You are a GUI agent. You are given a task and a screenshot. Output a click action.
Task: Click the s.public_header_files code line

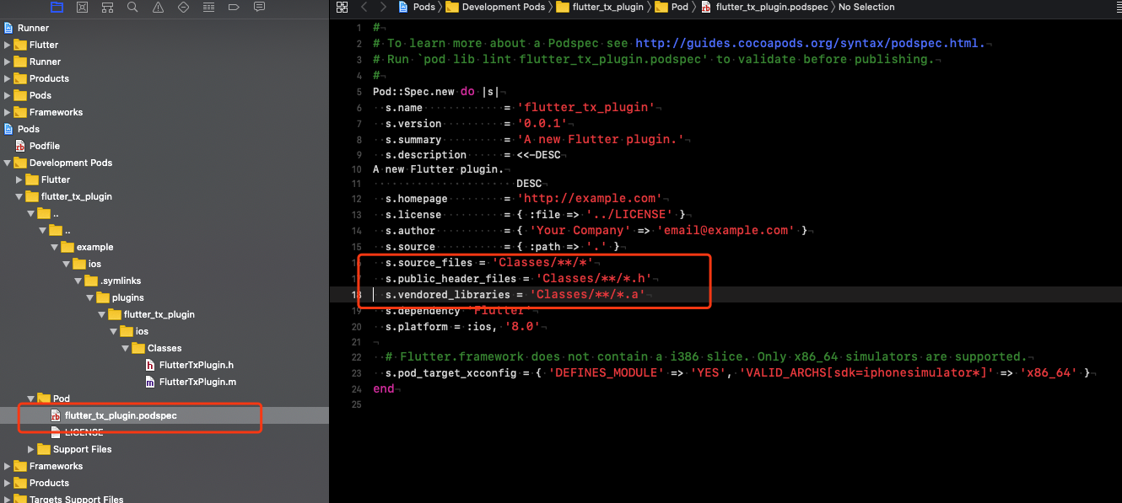pos(518,279)
